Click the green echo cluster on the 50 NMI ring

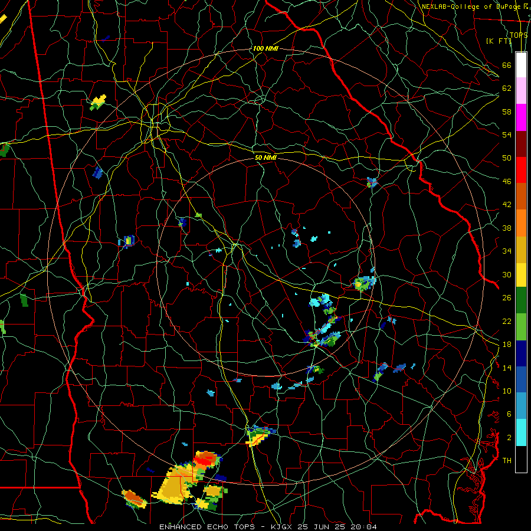tap(364, 283)
